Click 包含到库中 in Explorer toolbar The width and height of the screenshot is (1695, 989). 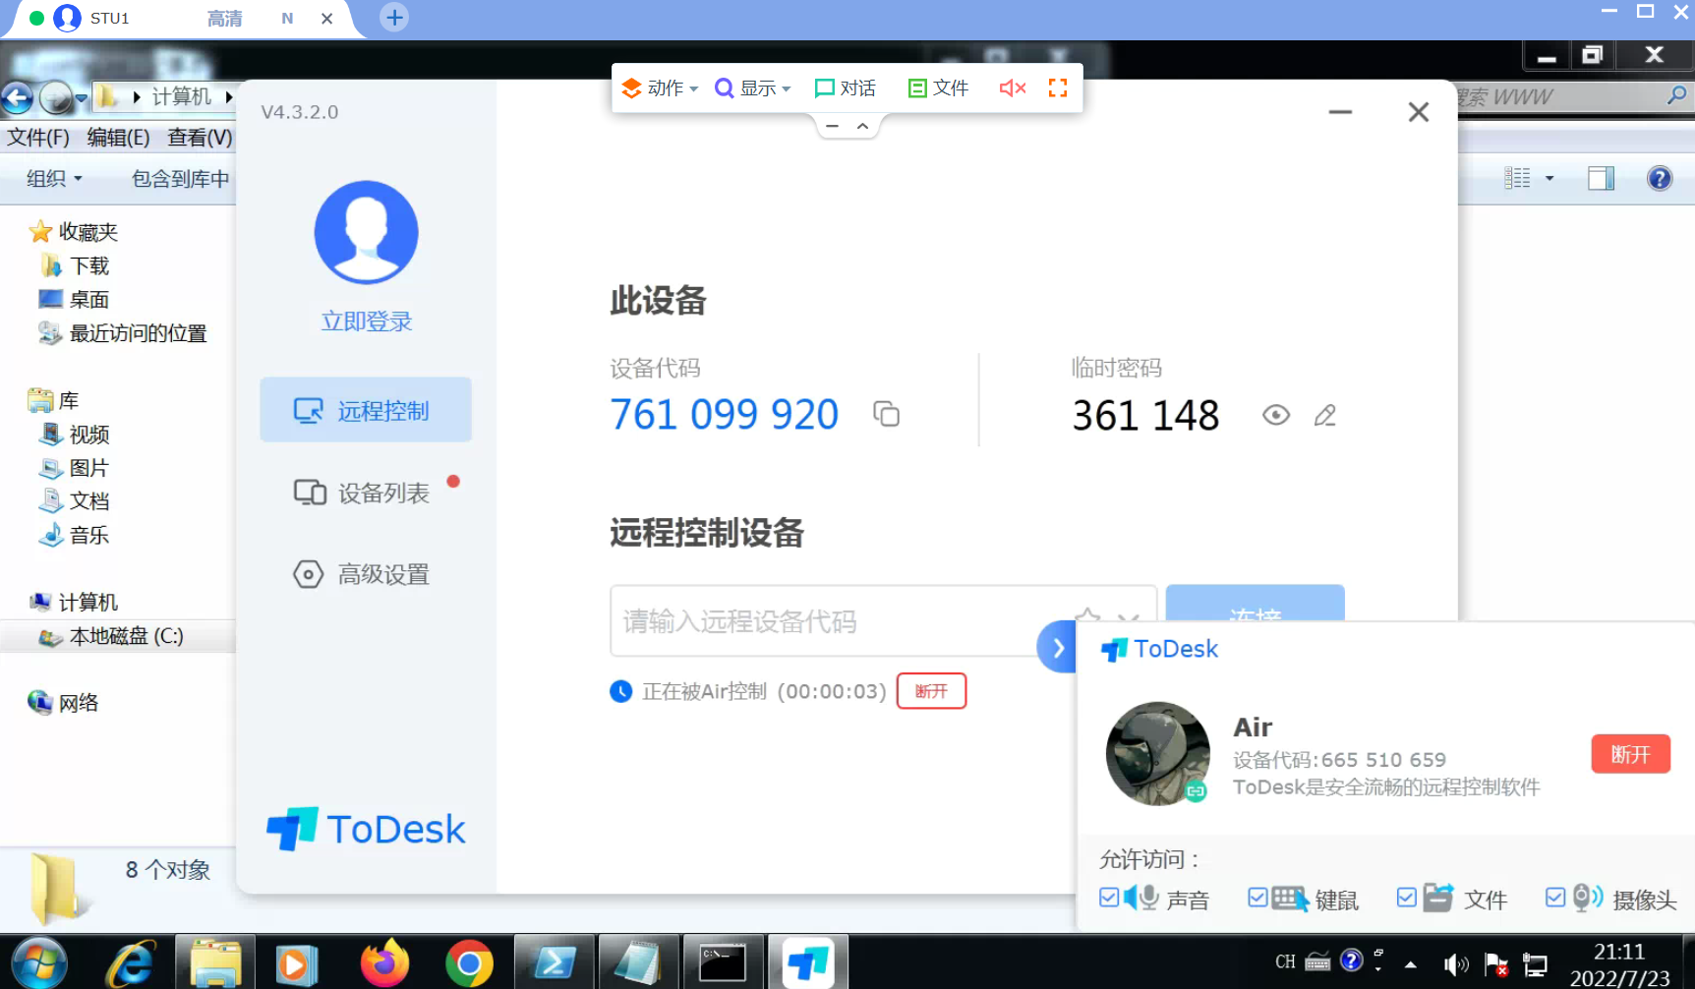point(181,179)
